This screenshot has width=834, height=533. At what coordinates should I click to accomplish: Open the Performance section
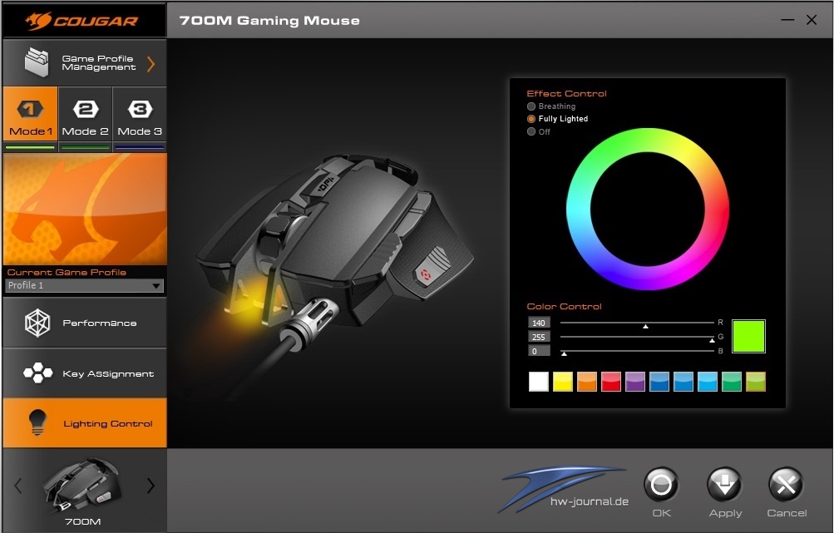click(x=85, y=323)
